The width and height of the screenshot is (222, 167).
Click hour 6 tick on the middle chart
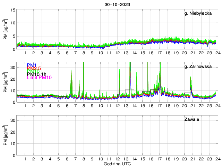tap(67, 106)
